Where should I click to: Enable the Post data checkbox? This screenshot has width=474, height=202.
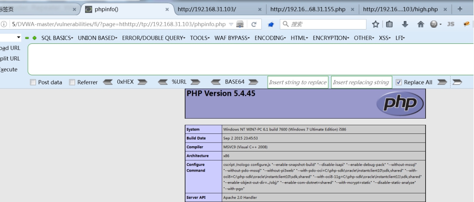(33, 82)
